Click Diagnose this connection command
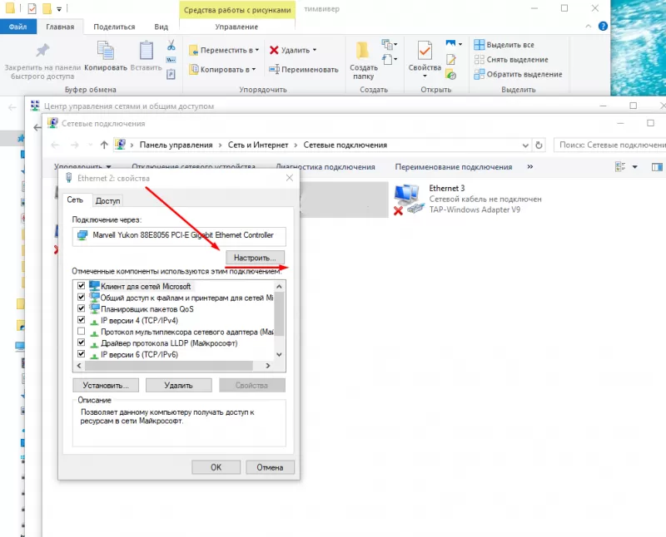This screenshot has height=537, width=666. pyautogui.click(x=326, y=167)
